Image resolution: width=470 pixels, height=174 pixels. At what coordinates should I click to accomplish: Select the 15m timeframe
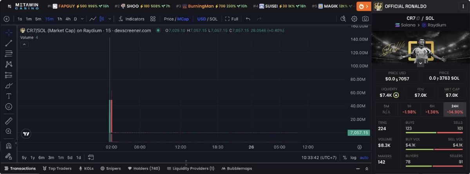click(x=49, y=19)
